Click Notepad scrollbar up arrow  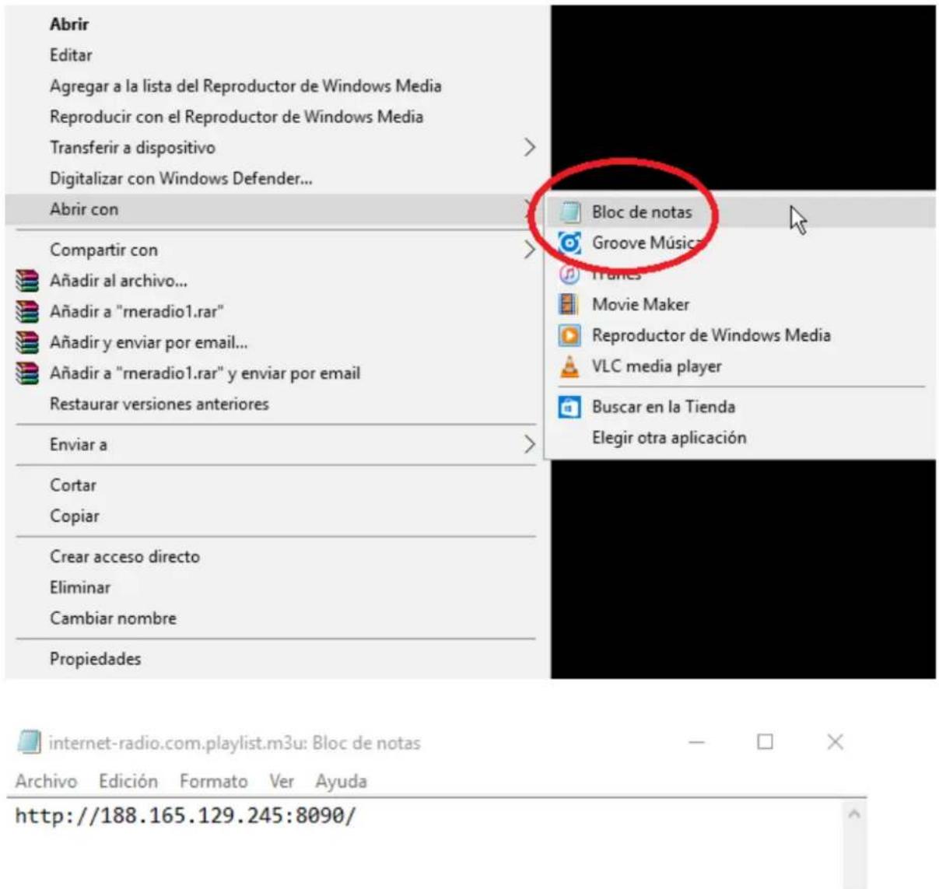pyautogui.click(x=854, y=814)
